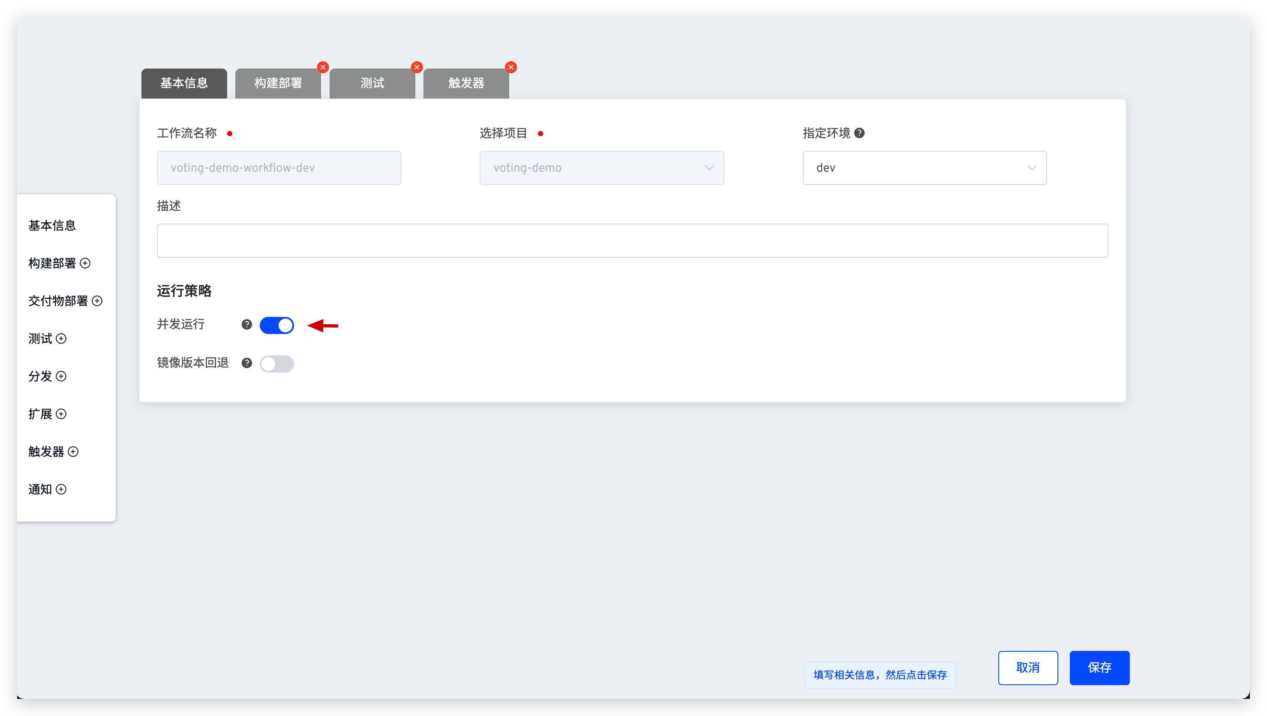The image size is (1267, 716).
Task: Click help icon next to 指定环境
Action: [859, 133]
